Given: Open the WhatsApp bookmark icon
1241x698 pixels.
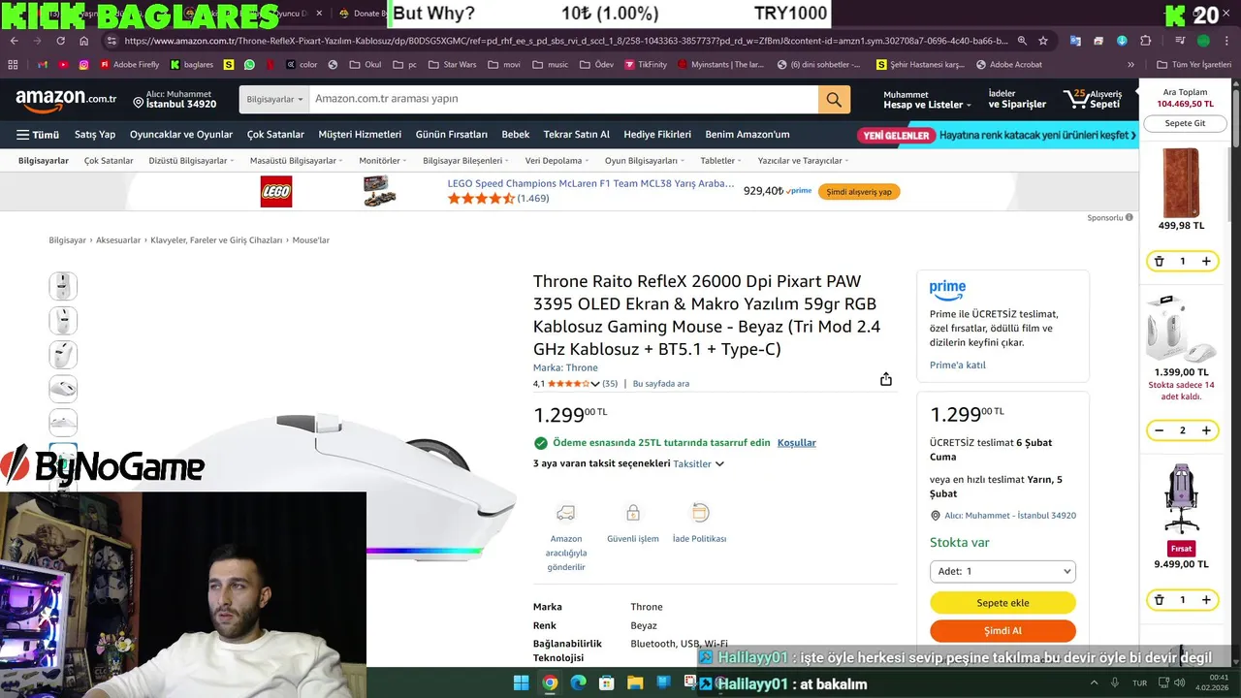Looking at the screenshot, I should click(x=250, y=65).
